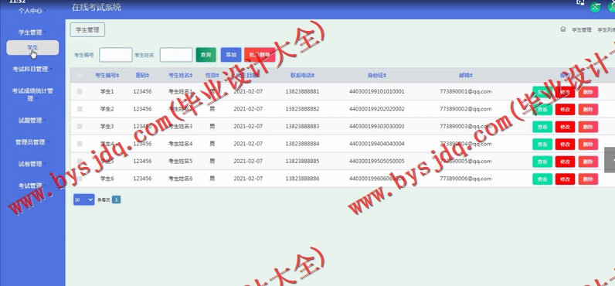Sort table by 密码 column arrows
The image size is (615, 286).
[148, 75]
